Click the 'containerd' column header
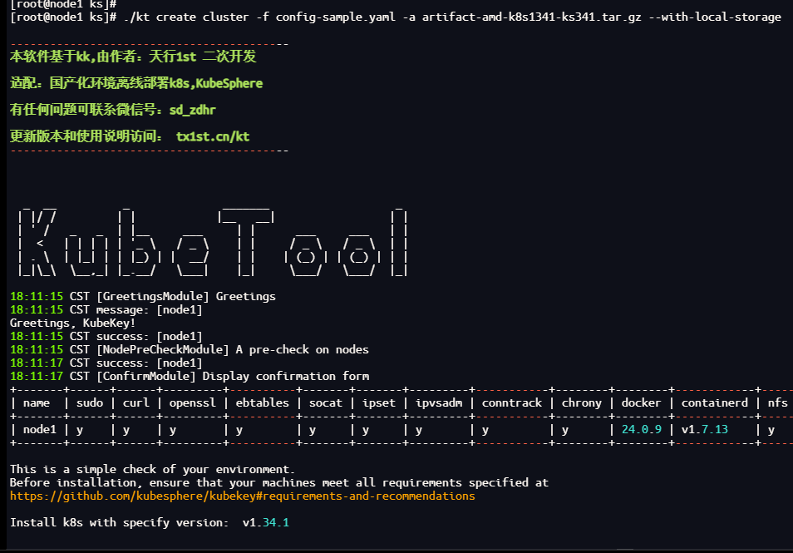Image resolution: width=793 pixels, height=553 pixels. (x=715, y=402)
